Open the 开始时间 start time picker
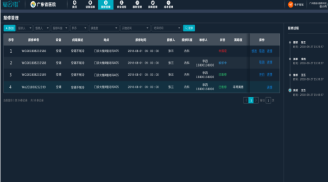 pos(136,28)
